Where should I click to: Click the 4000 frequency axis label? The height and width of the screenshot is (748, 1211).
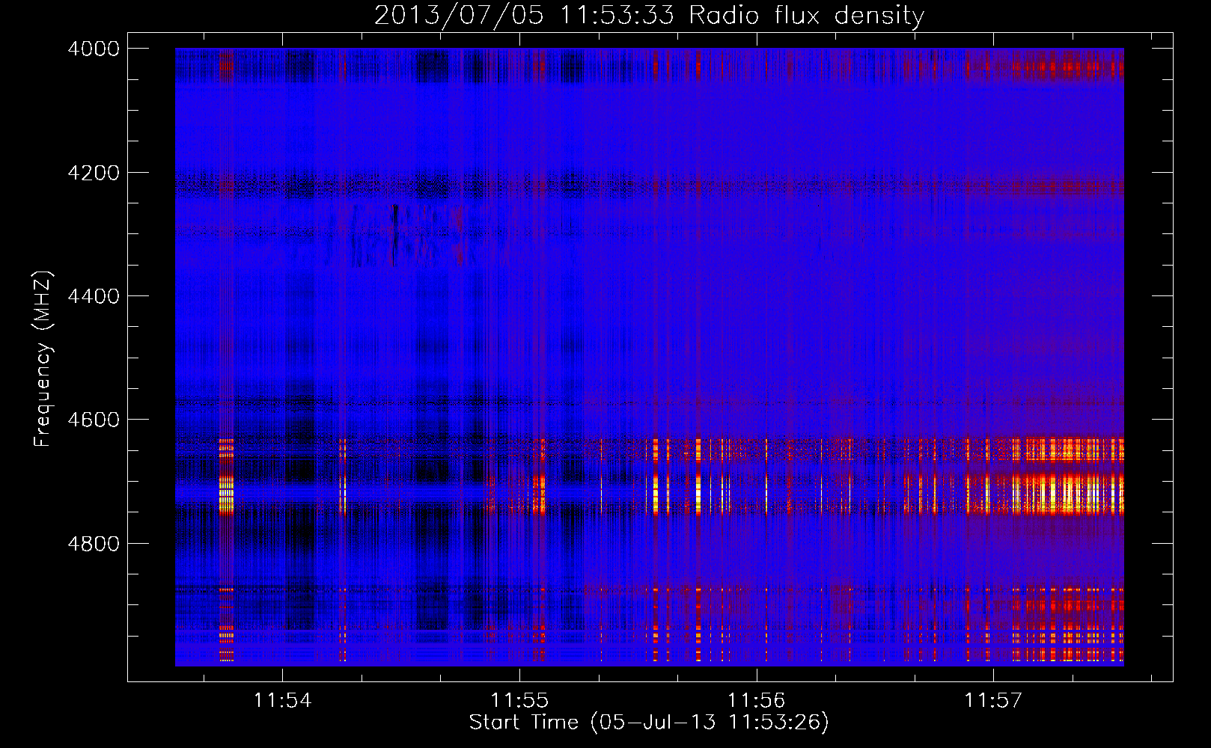94,49
